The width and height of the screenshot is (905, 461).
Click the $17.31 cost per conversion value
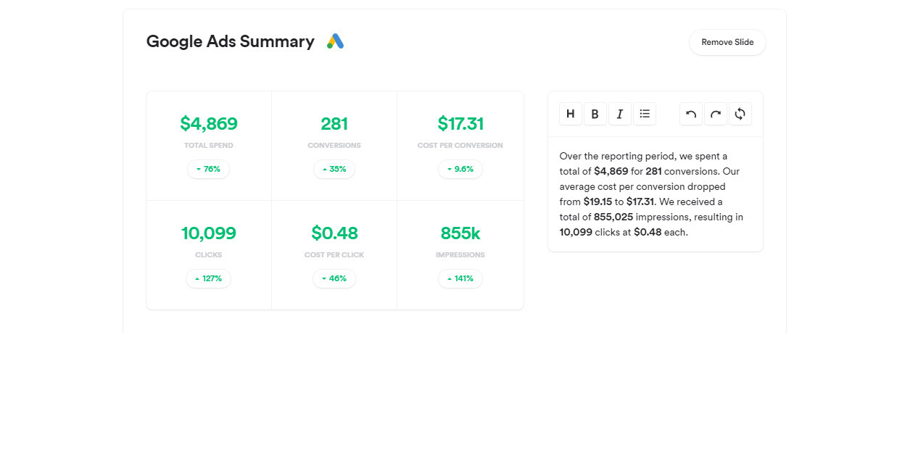(460, 124)
